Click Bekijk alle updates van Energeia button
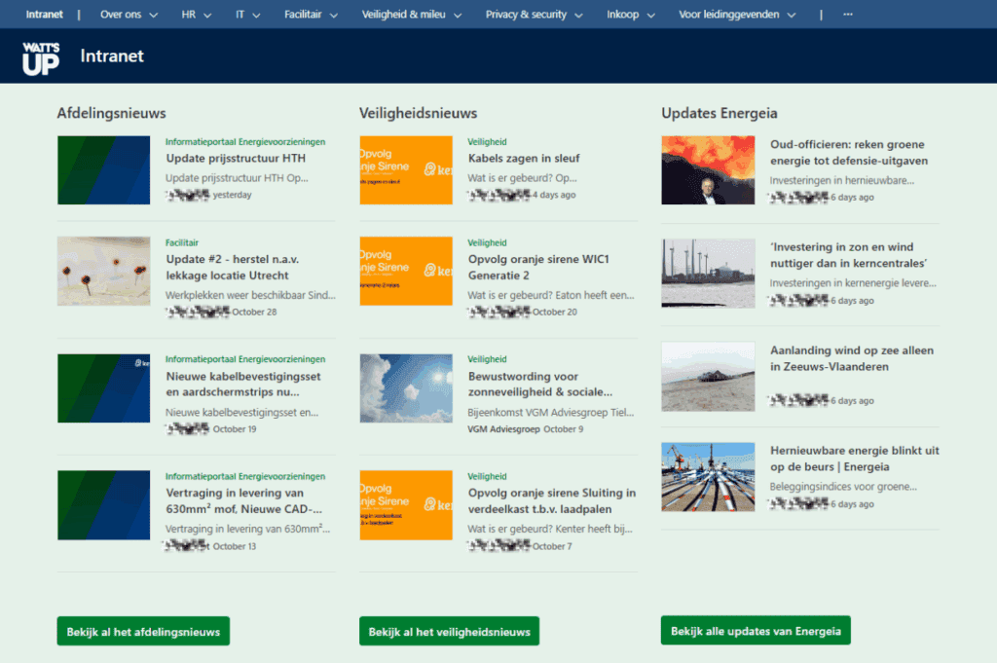 click(756, 631)
